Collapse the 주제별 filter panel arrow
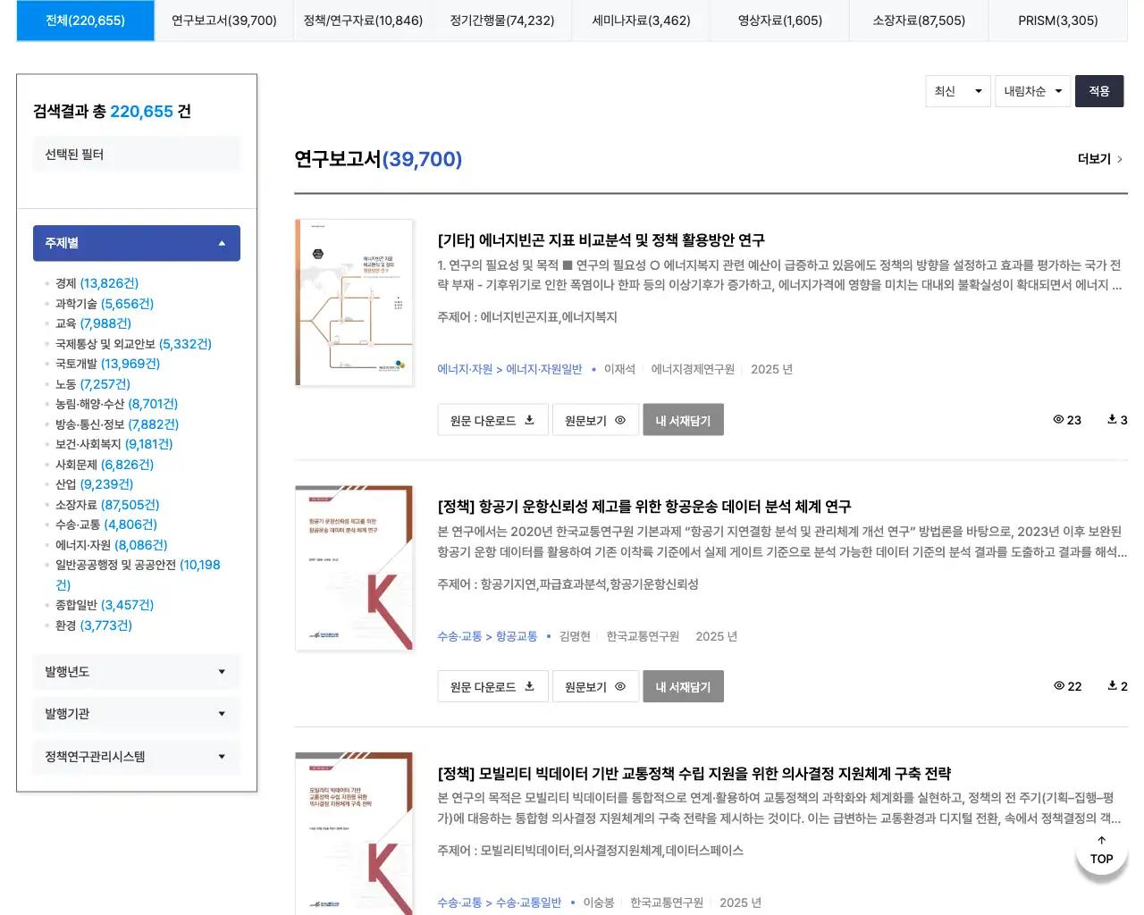This screenshot has width=1144, height=915. pos(222,242)
